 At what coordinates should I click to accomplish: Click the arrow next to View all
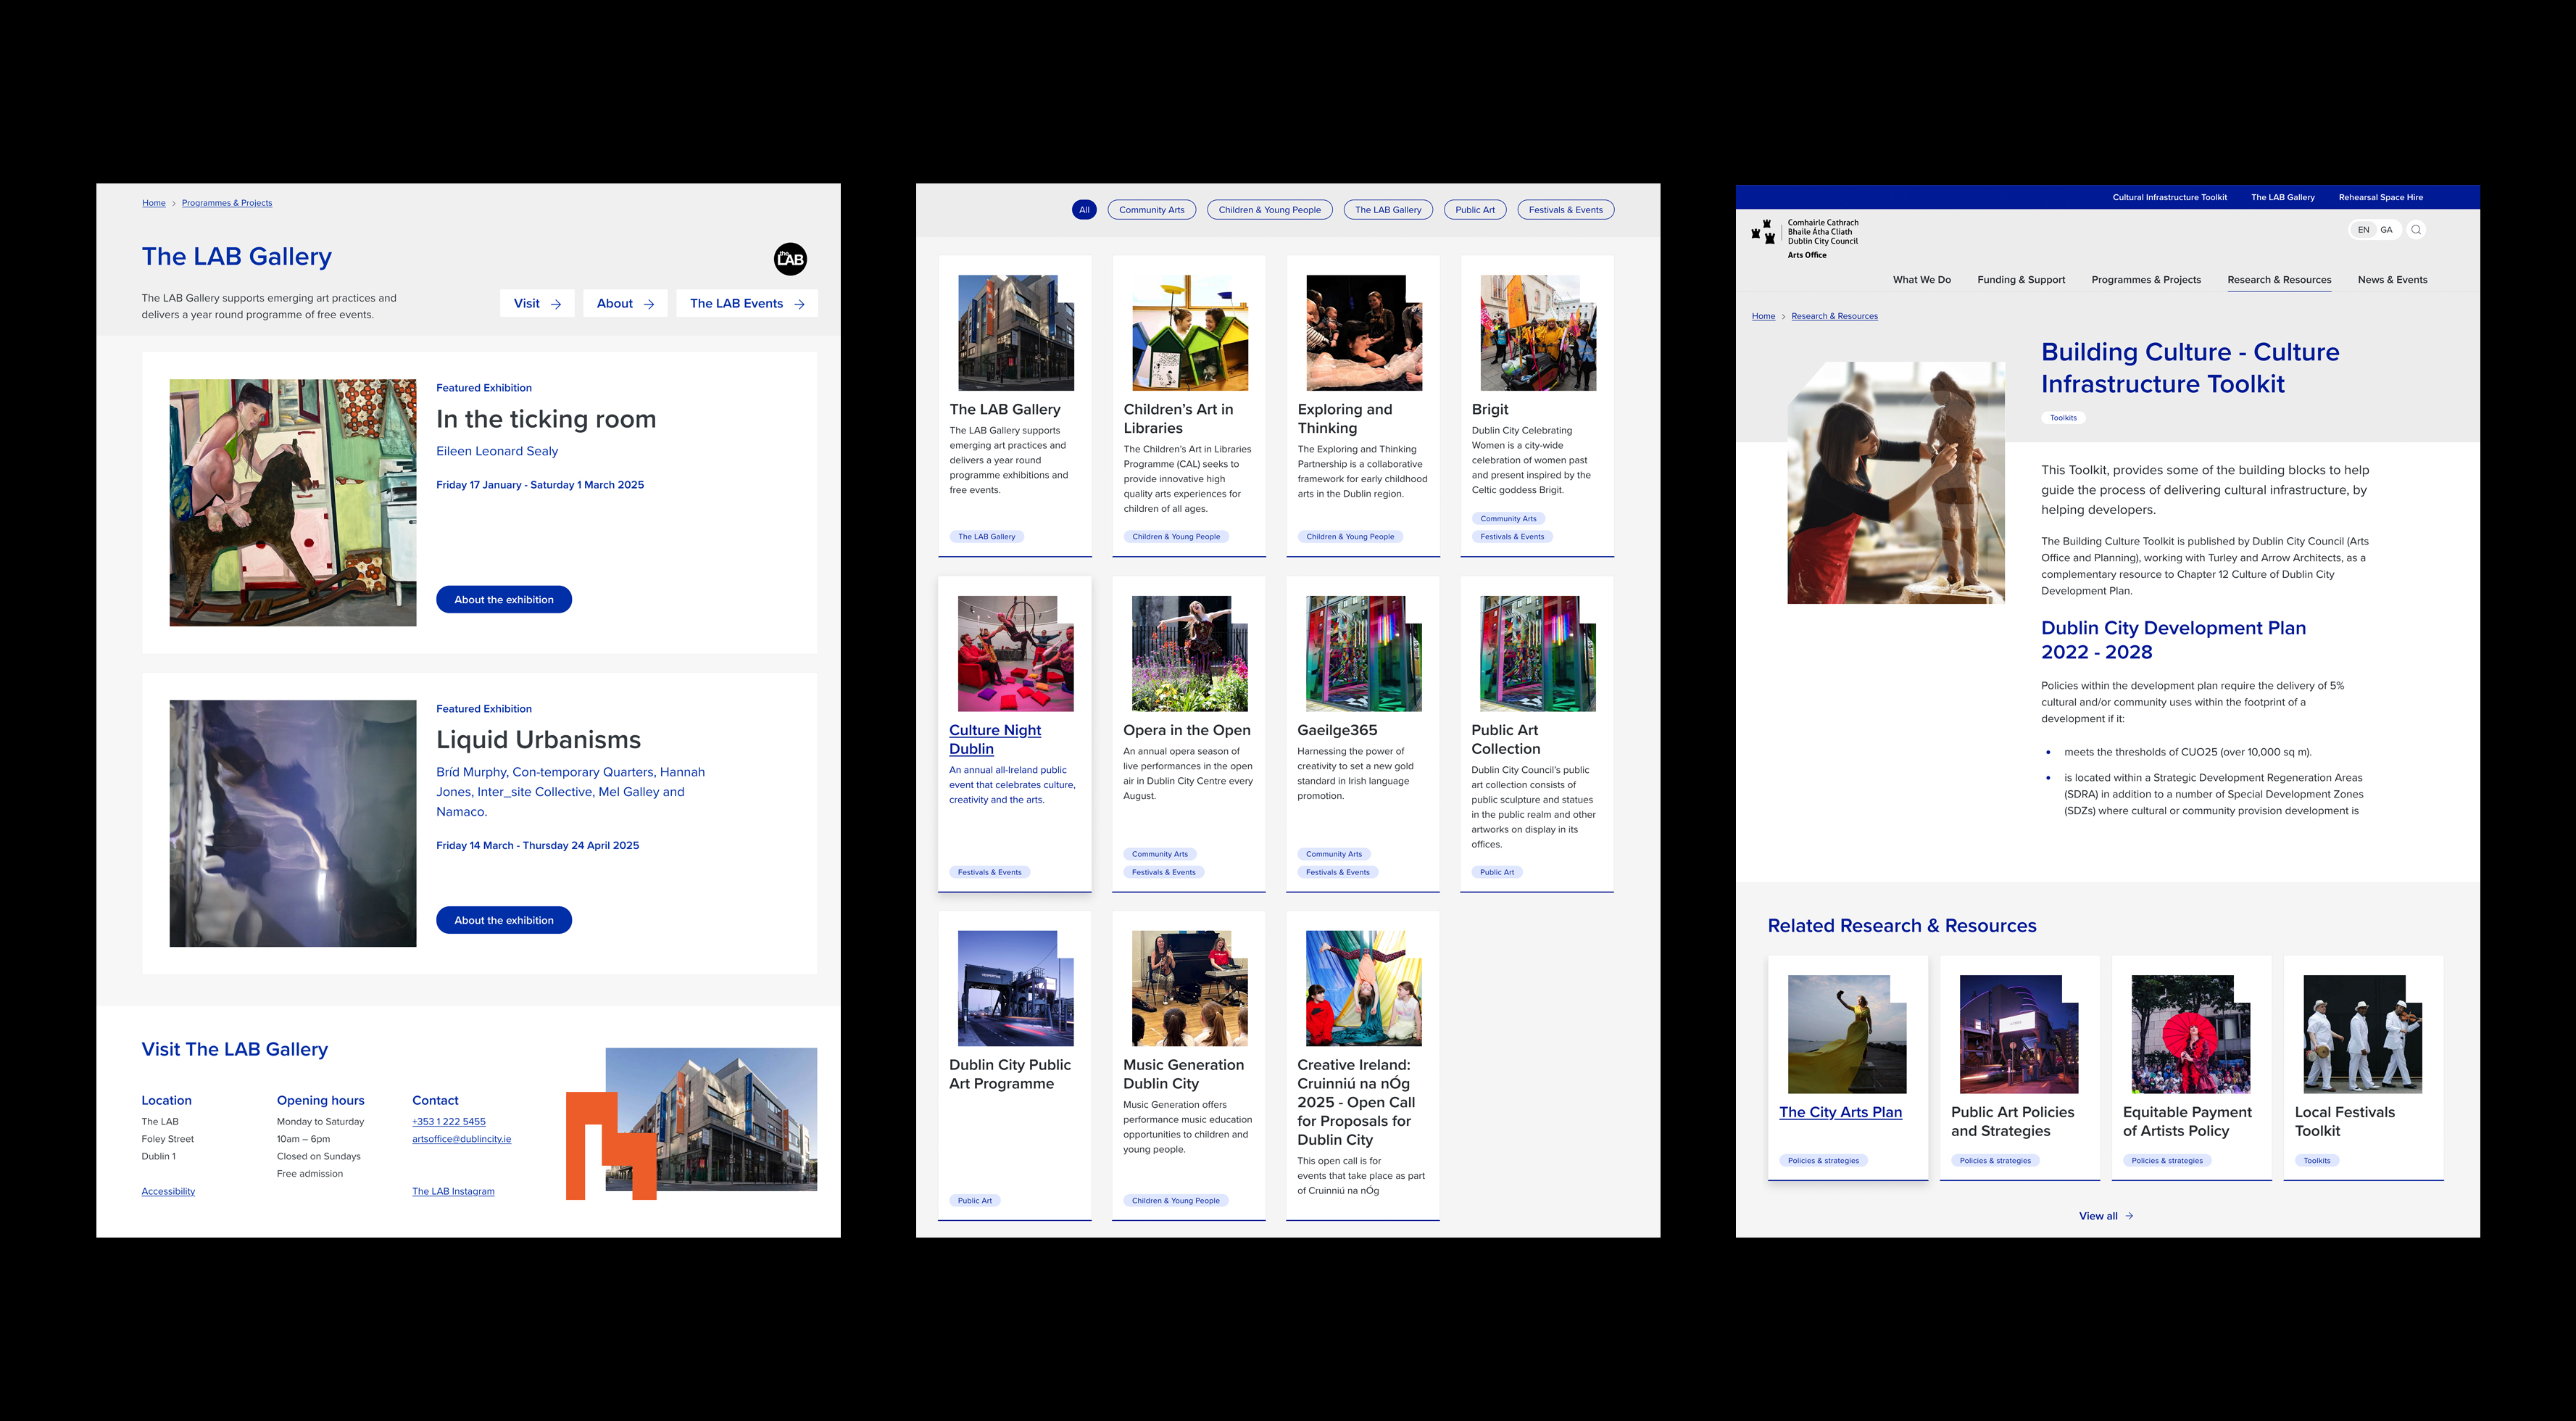pyautogui.click(x=2129, y=1216)
